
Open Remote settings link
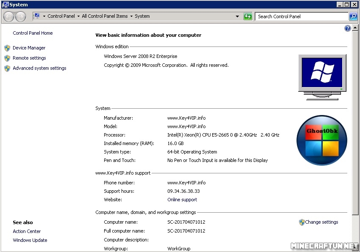click(x=29, y=58)
